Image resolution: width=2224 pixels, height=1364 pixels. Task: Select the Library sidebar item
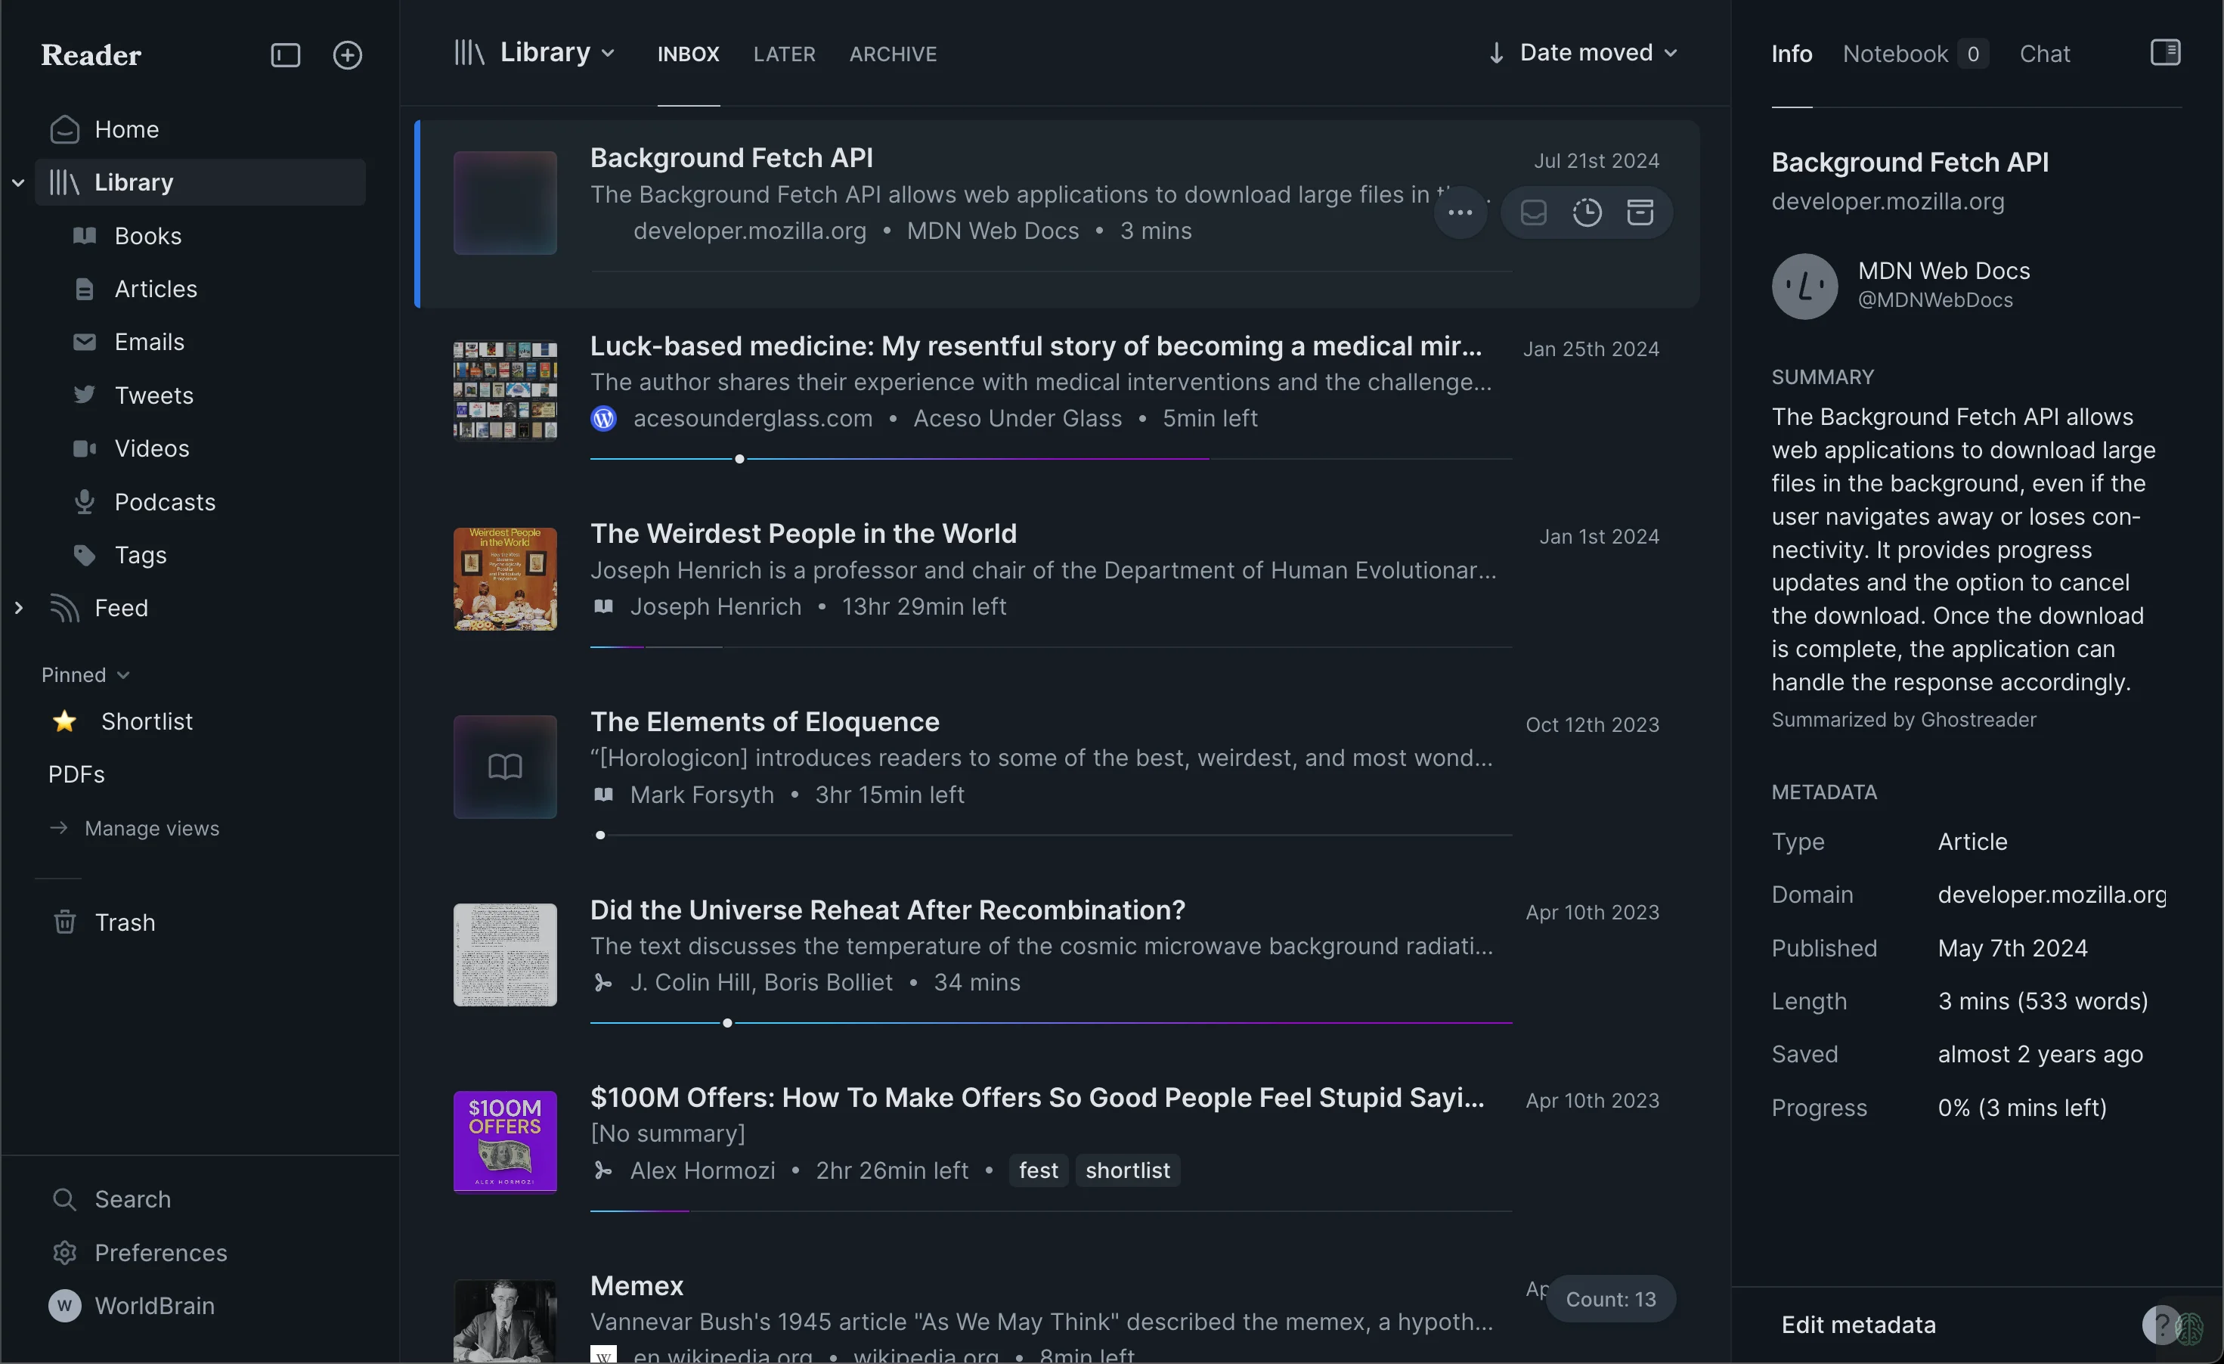point(200,182)
